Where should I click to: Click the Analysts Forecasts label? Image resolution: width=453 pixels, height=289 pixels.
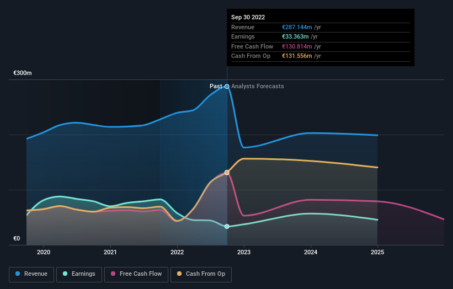pyautogui.click(x=258, y=87)
